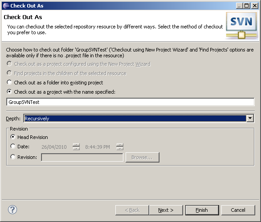Screen dimensions: 261x222
Task: Click the Next > button
Action: coord(166,210)
